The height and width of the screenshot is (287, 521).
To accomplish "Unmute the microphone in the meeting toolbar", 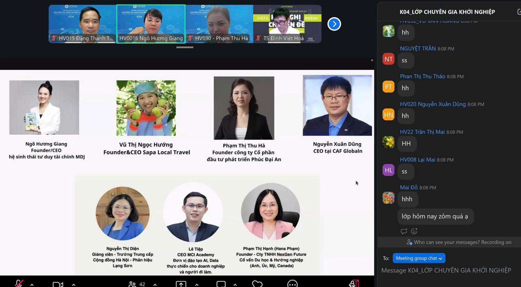I will click(x=19, y=284).
